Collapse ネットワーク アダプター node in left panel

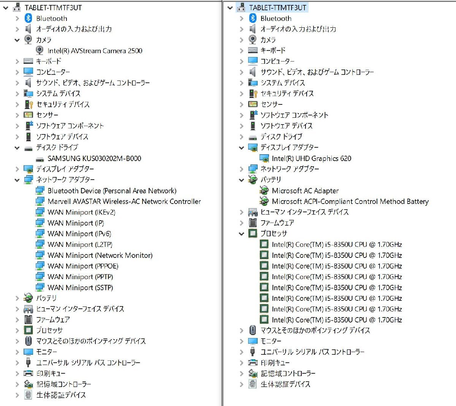click(17, 180)
